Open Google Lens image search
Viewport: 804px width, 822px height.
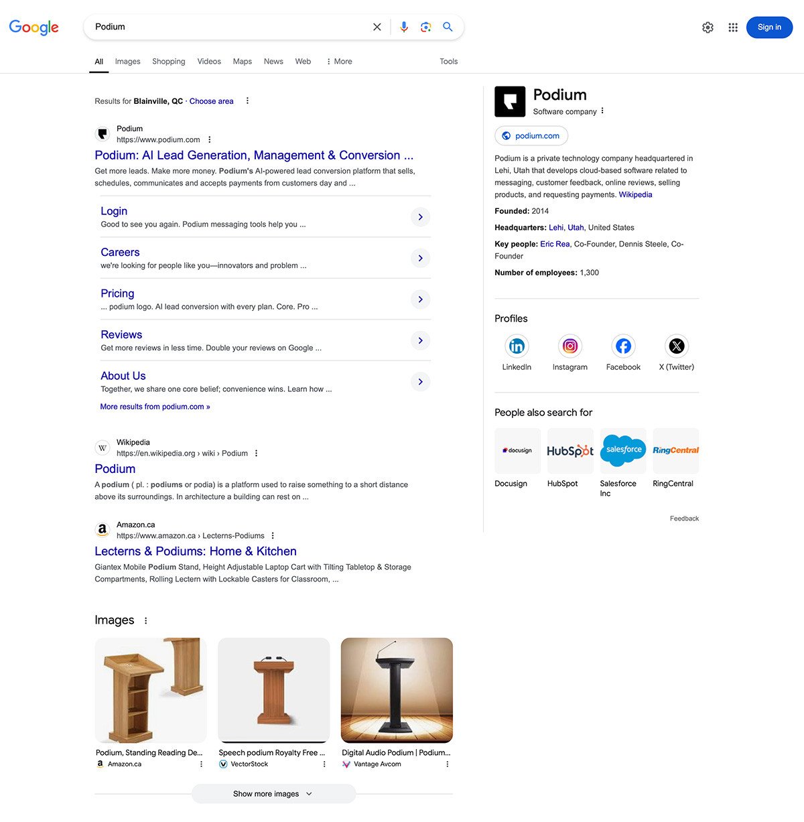tap(425, 27)
